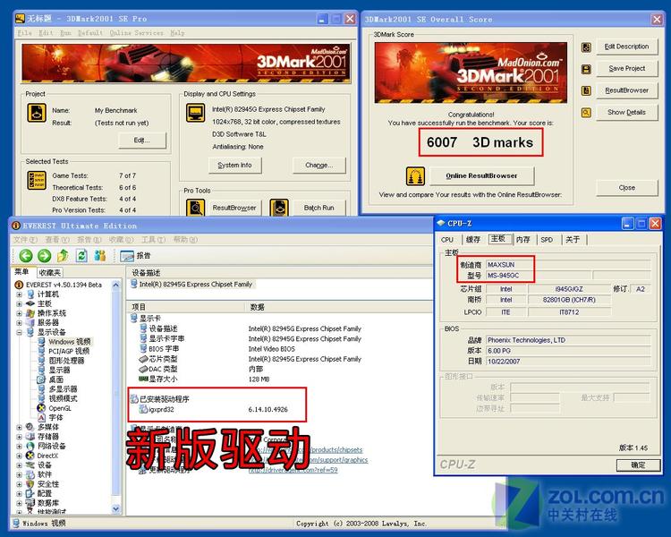Expand the 服务器 node in tree

pos(20,323)
